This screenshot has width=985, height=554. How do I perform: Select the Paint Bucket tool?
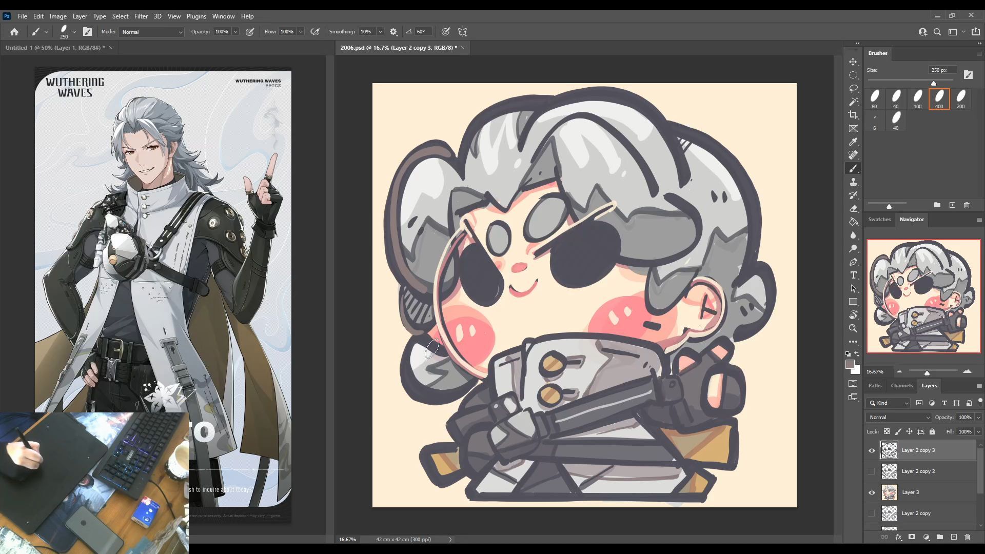(853, 222)
